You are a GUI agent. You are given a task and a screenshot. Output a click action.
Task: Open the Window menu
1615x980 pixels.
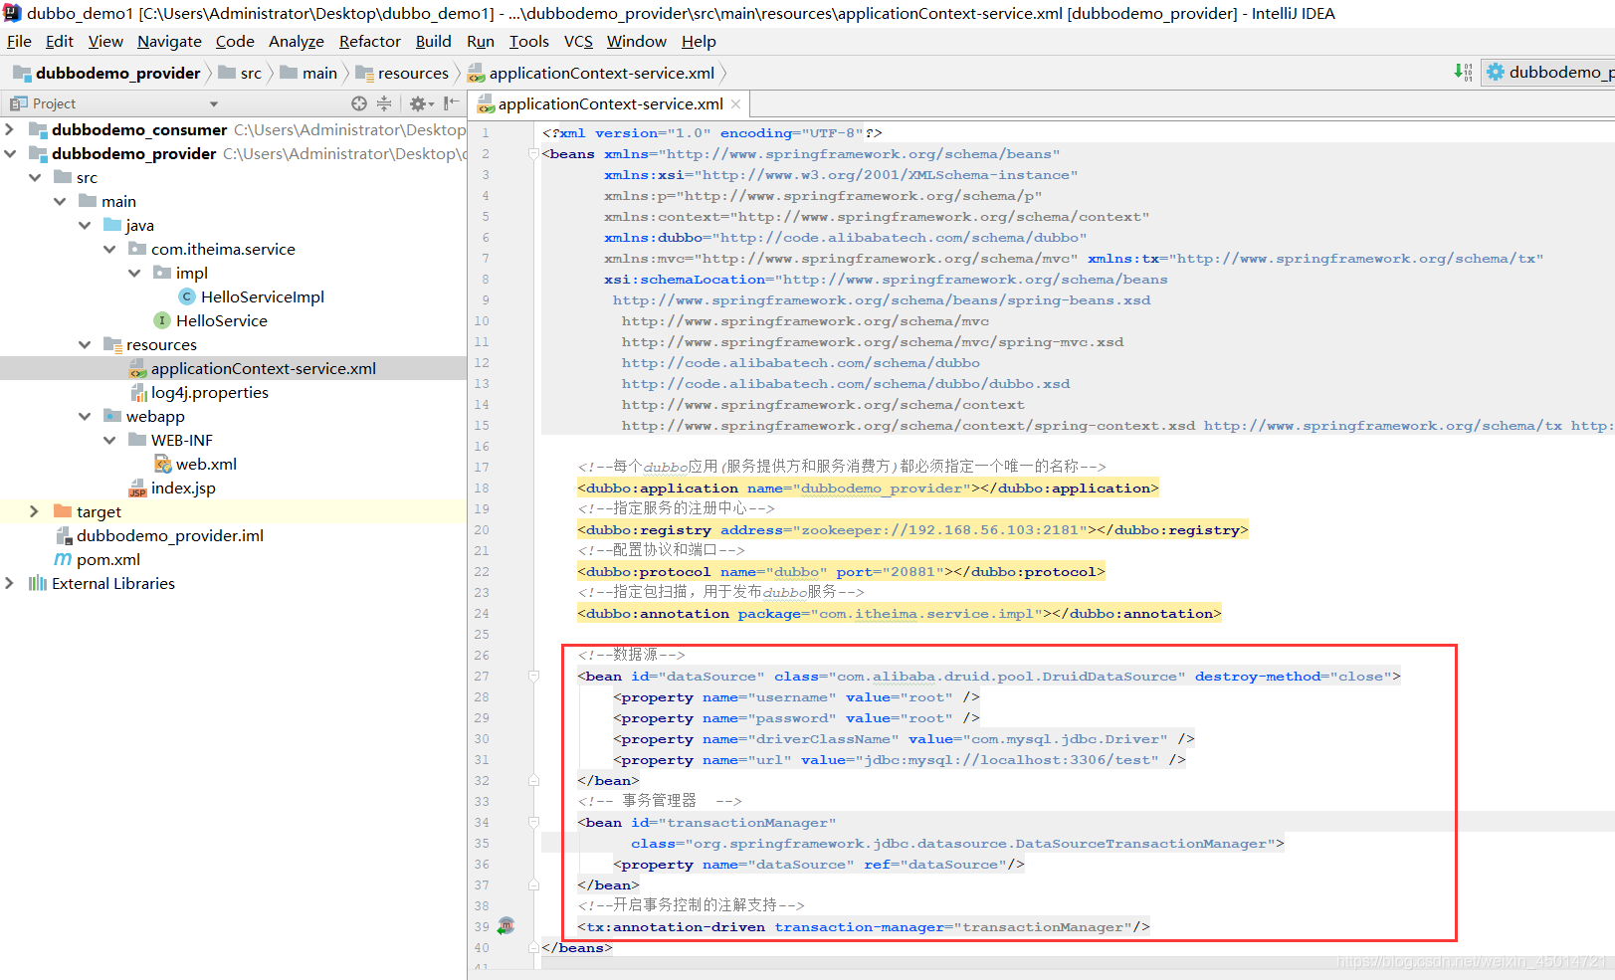coord(637,41)
